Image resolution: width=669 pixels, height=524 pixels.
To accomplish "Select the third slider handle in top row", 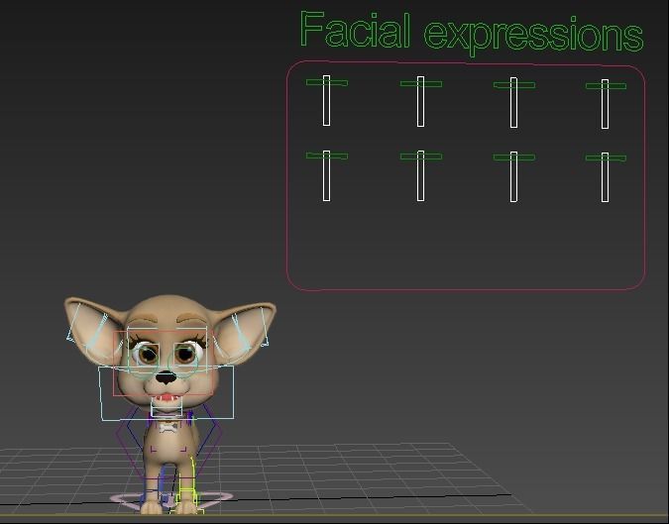I will click(514, 85).
